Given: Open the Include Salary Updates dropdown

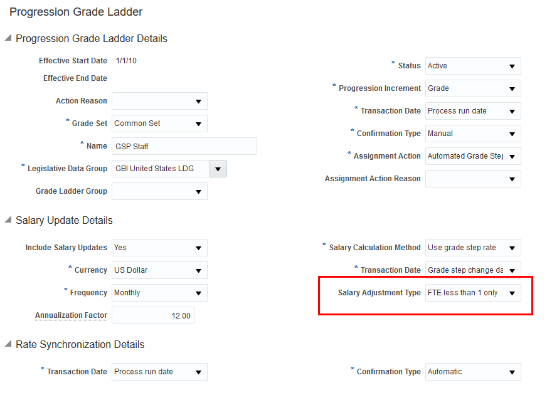Looking at the screenshot, I should pos(159,248).
